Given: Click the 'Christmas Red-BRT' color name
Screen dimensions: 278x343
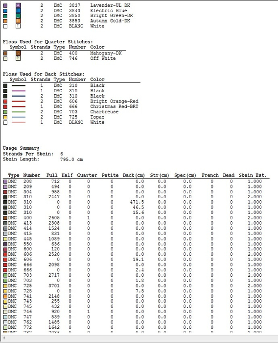Looking at the screenshot, I should (x=115, y=106).
